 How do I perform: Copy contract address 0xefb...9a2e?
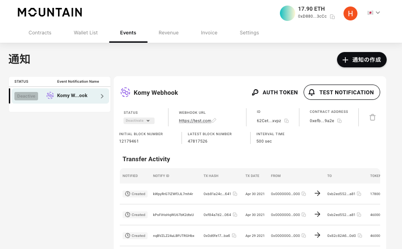coord(339,121)
